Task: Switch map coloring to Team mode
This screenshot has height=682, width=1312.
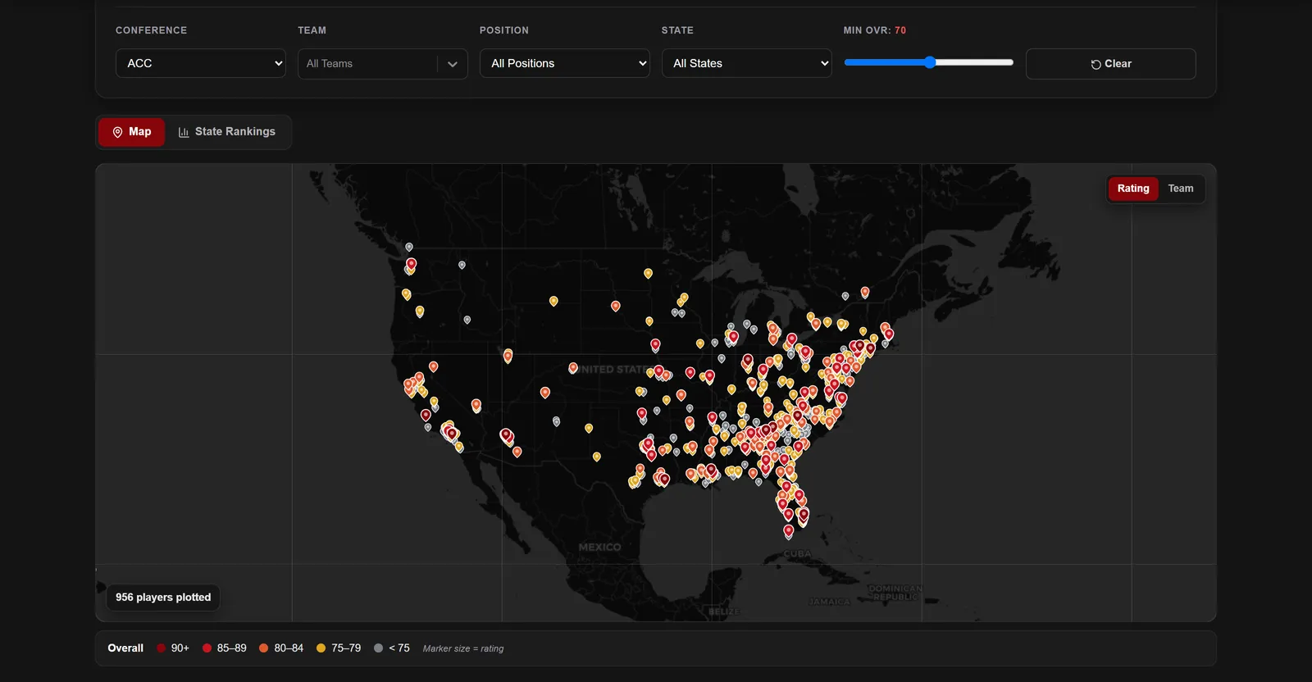Action: pyautogui.click(x=1181, y=189)
